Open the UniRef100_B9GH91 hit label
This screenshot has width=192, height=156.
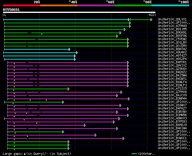(x=172, y=32)
